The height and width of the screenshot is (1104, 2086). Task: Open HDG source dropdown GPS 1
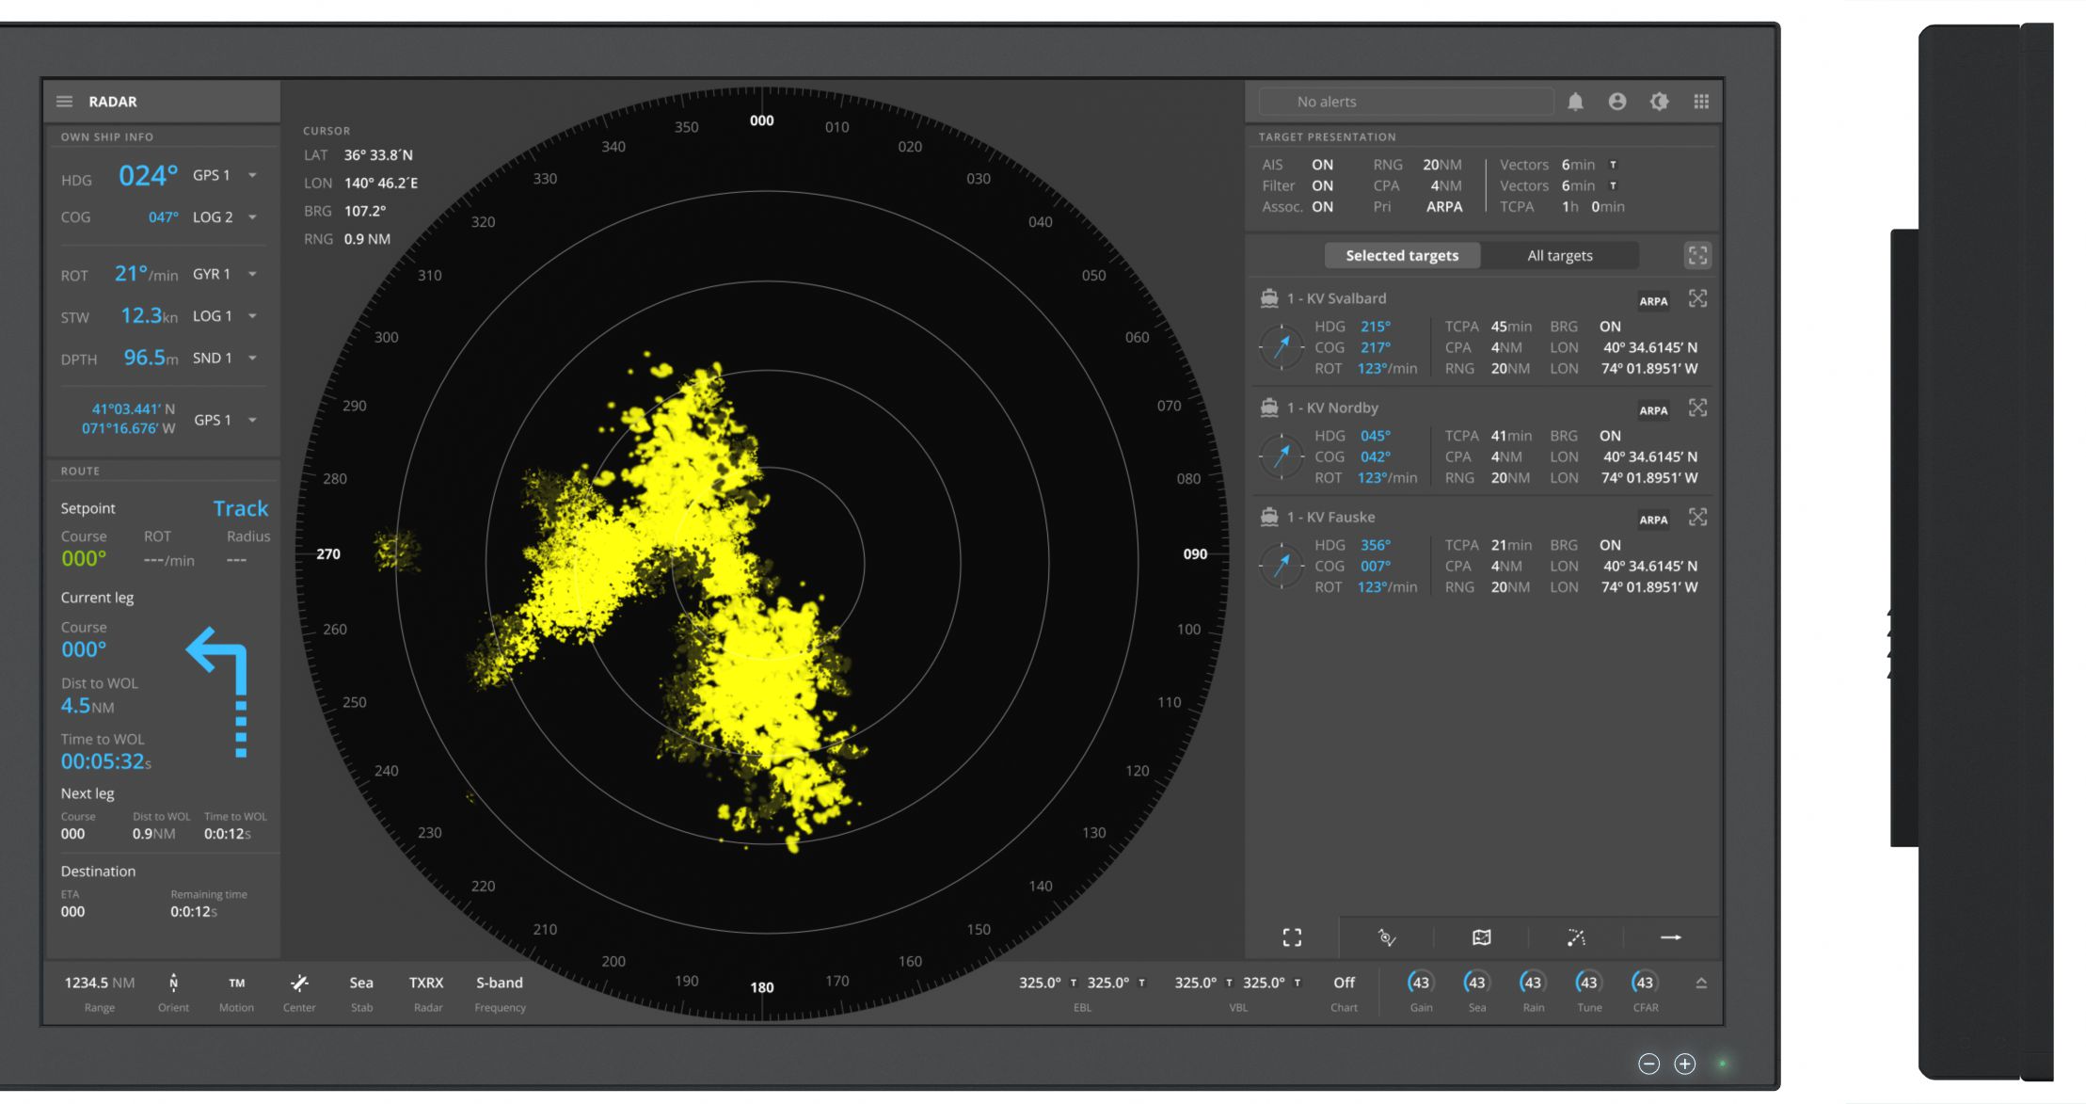pos(252,176)
